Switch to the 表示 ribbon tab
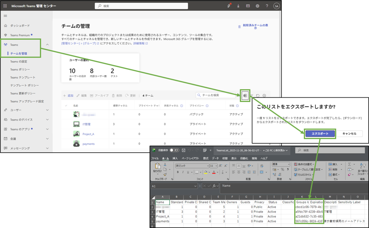The image size is (369, 228). [234, 158]
